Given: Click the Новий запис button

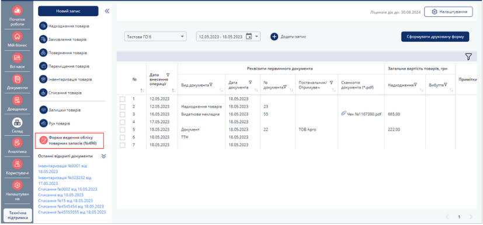Looking at the screenshot, I should [68, 11].
